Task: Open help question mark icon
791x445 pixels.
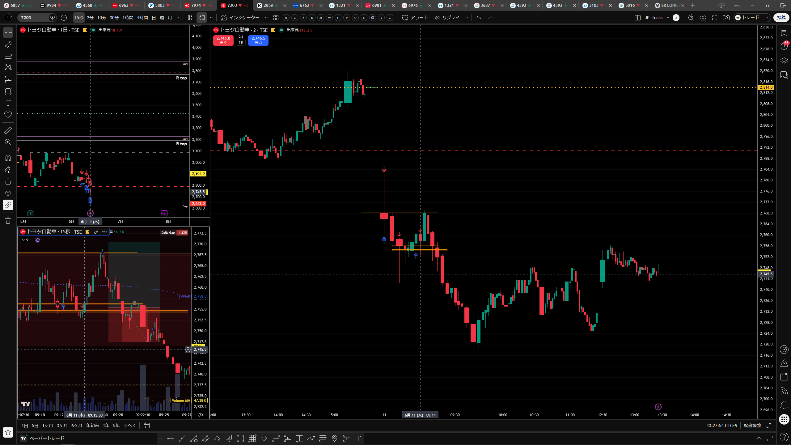Action: 784,437
